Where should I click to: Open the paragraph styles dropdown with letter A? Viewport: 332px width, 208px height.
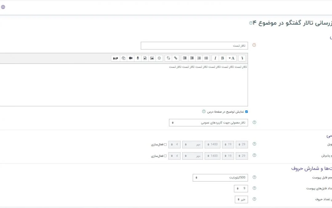pyautogui.click(x=231, y=58)
